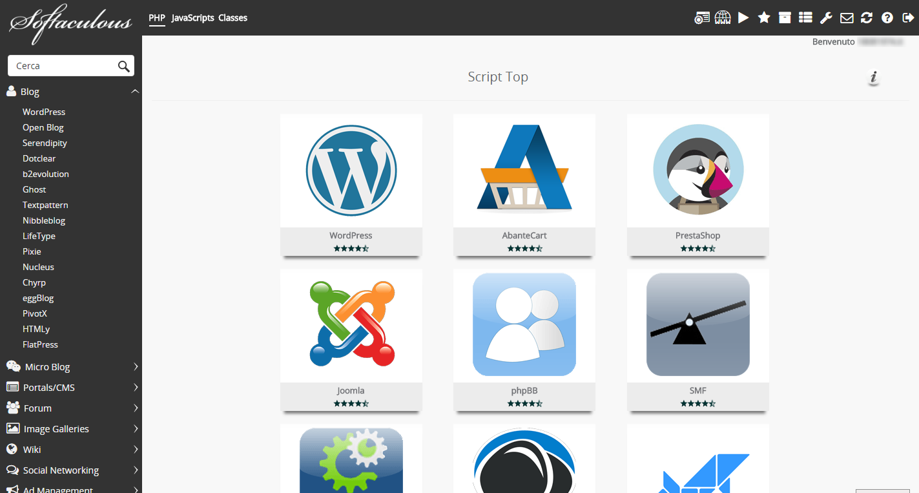Expand the Ad Management category
Viewport: 919px width, 493px height.
136,490
